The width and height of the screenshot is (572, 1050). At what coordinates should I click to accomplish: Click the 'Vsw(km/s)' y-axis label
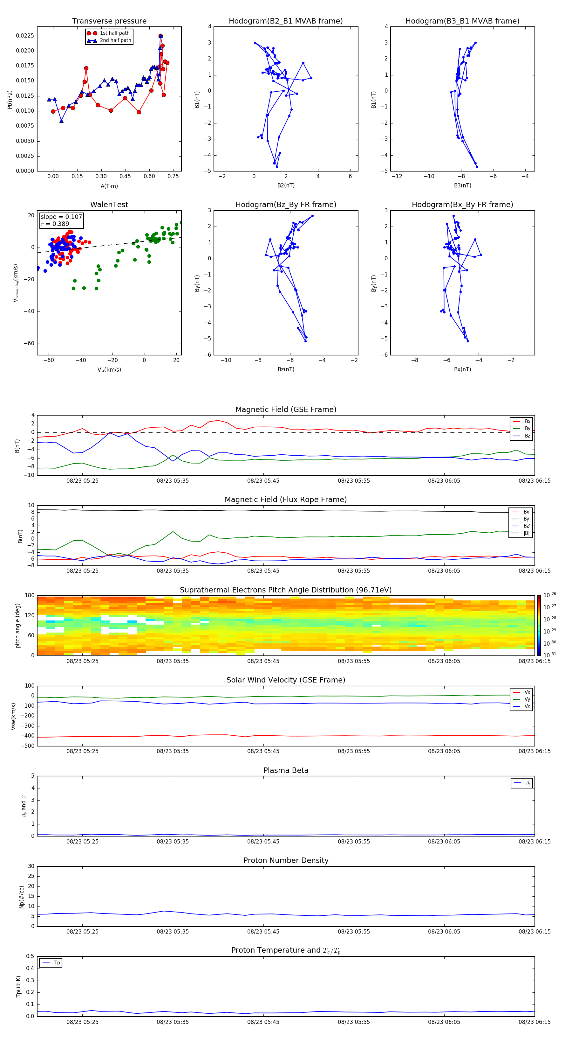[13, 716]
